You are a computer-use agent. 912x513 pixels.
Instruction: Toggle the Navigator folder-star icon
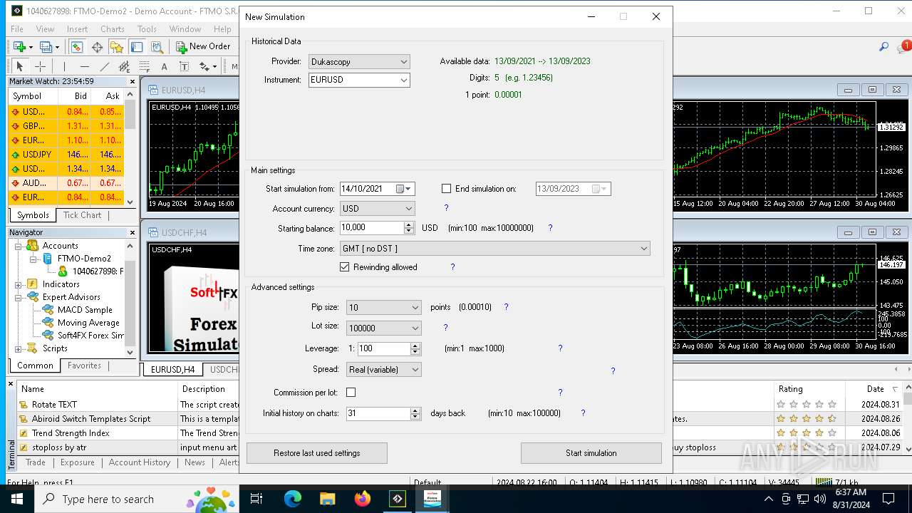pyautogui.click(x=117, y=46)
